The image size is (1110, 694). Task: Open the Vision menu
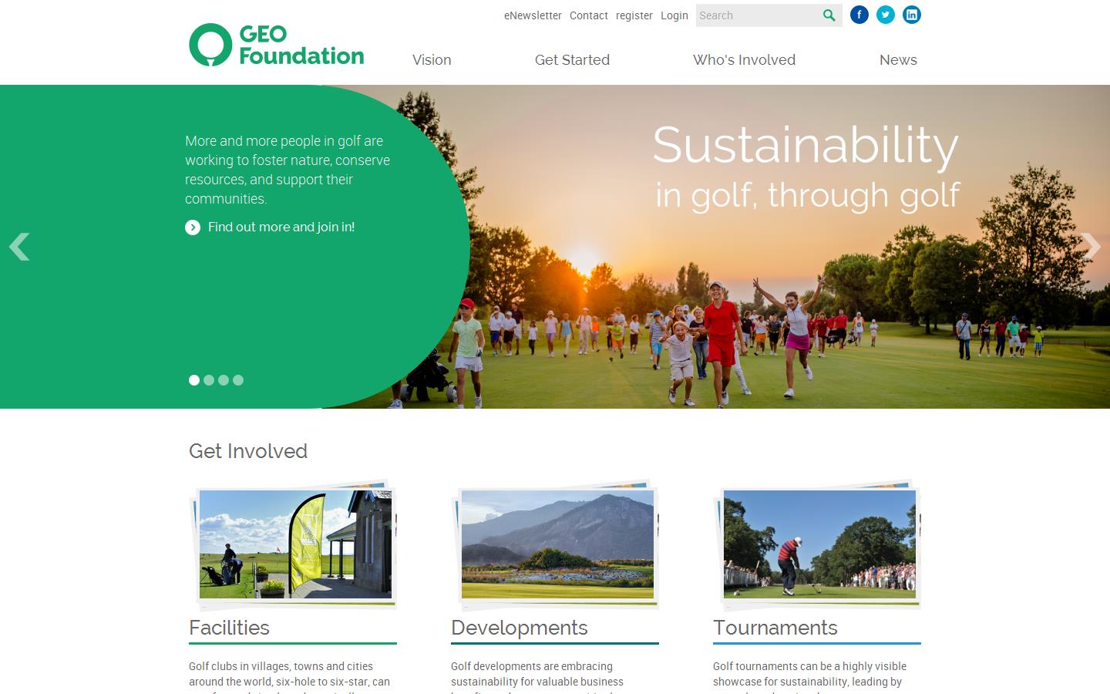click(x=431, y=60)
